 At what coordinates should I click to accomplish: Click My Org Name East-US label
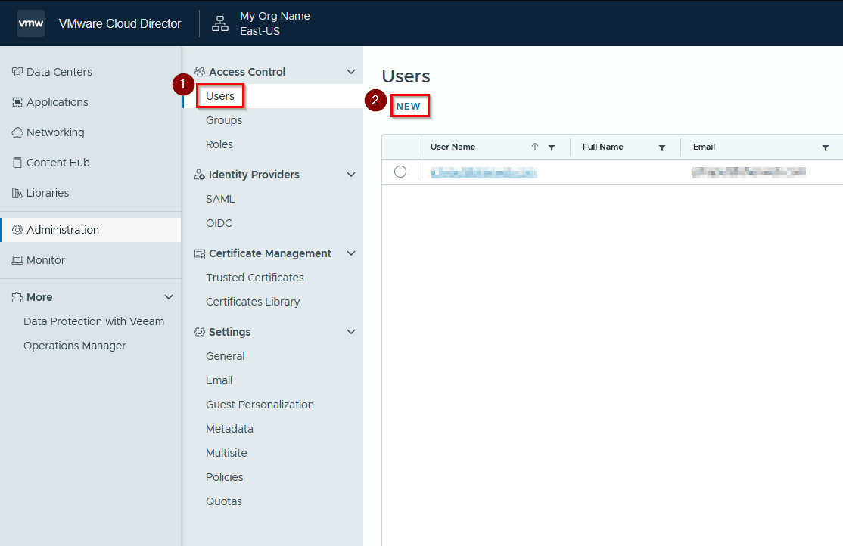[275, 23]
